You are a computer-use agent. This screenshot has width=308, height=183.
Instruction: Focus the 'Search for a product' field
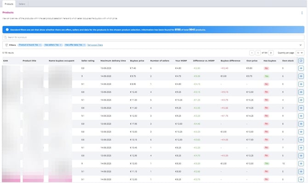click(x=154, y=37)
